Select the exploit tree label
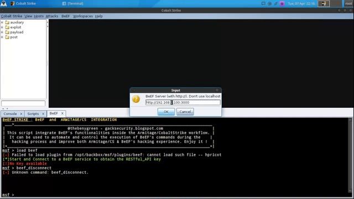354x199 pixels. (15, 27)
